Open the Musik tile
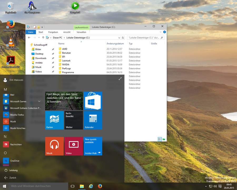 pos(55,146)
